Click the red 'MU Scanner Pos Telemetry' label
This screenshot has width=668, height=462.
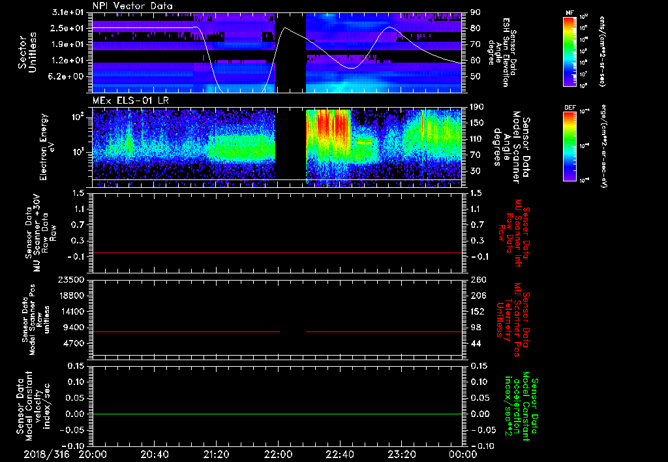[513, 320]
